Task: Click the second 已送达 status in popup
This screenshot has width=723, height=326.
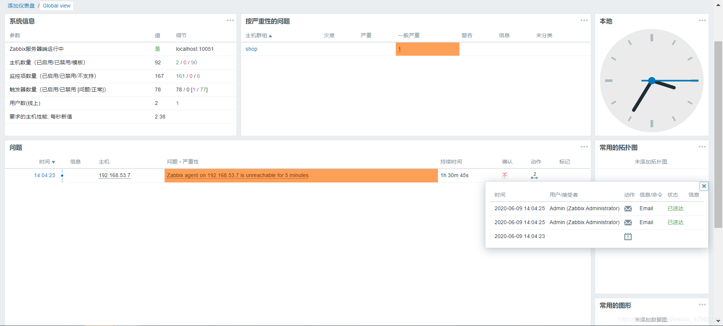Action: click(x=676, y=222)
